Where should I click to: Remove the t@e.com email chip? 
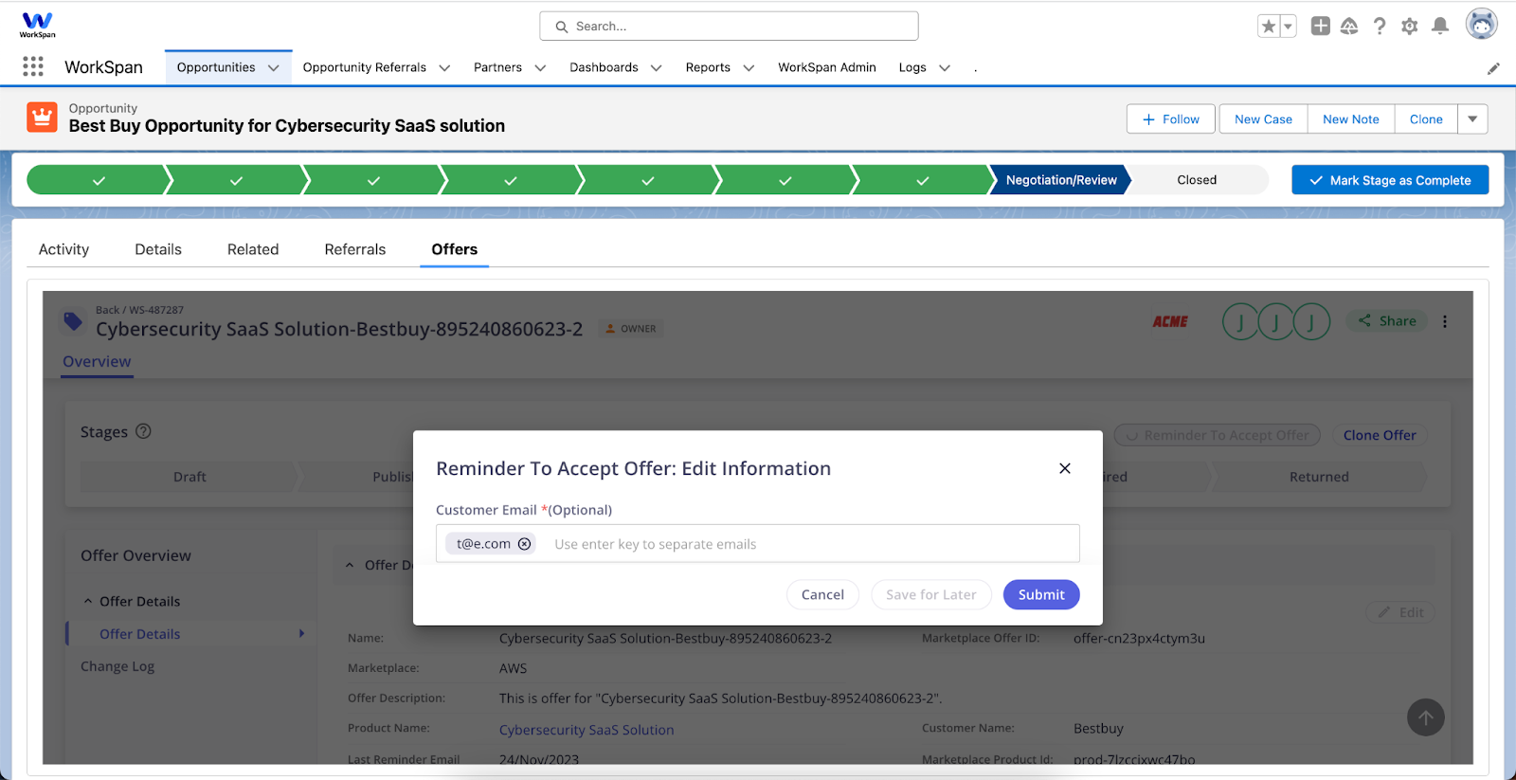coord(524,544)
